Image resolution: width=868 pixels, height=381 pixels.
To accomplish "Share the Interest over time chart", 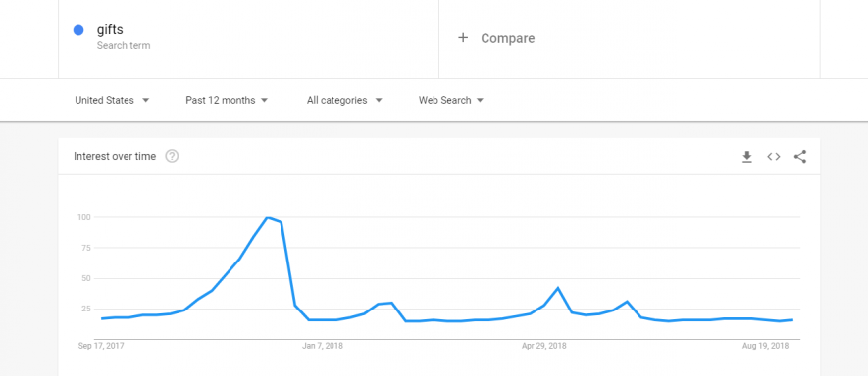I will pyautogui.click(x=800, y=157).
